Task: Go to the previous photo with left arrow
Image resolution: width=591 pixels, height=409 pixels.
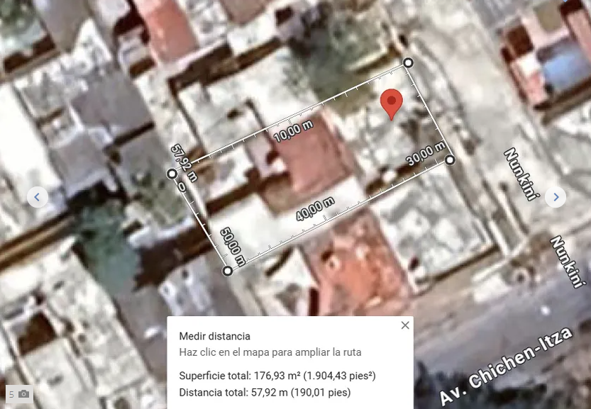Action: coord(38,197)
